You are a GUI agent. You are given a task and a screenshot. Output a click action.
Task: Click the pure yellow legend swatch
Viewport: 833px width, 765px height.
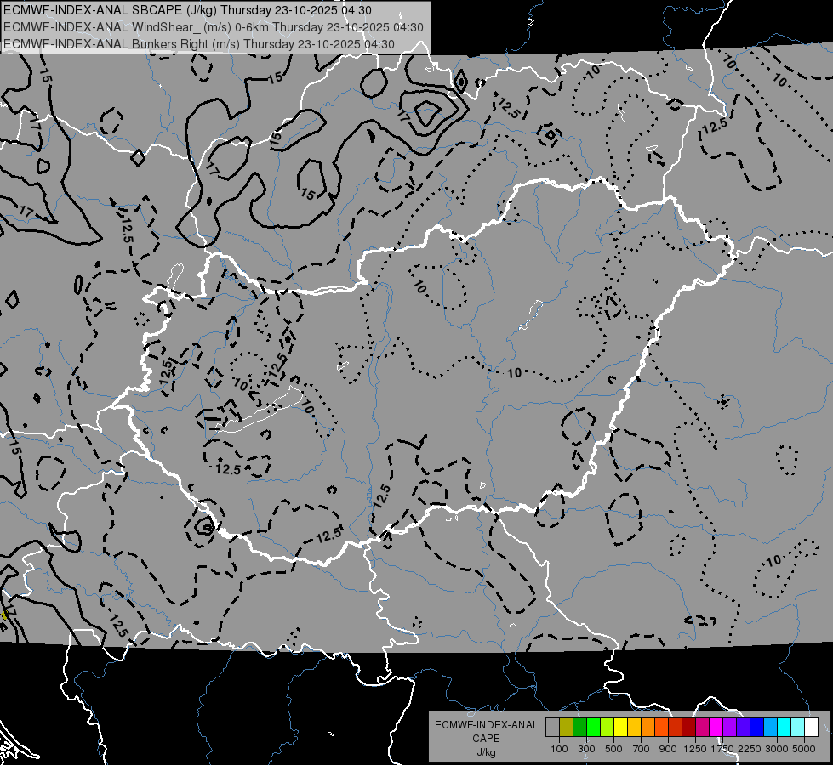[x=620, y=728]
